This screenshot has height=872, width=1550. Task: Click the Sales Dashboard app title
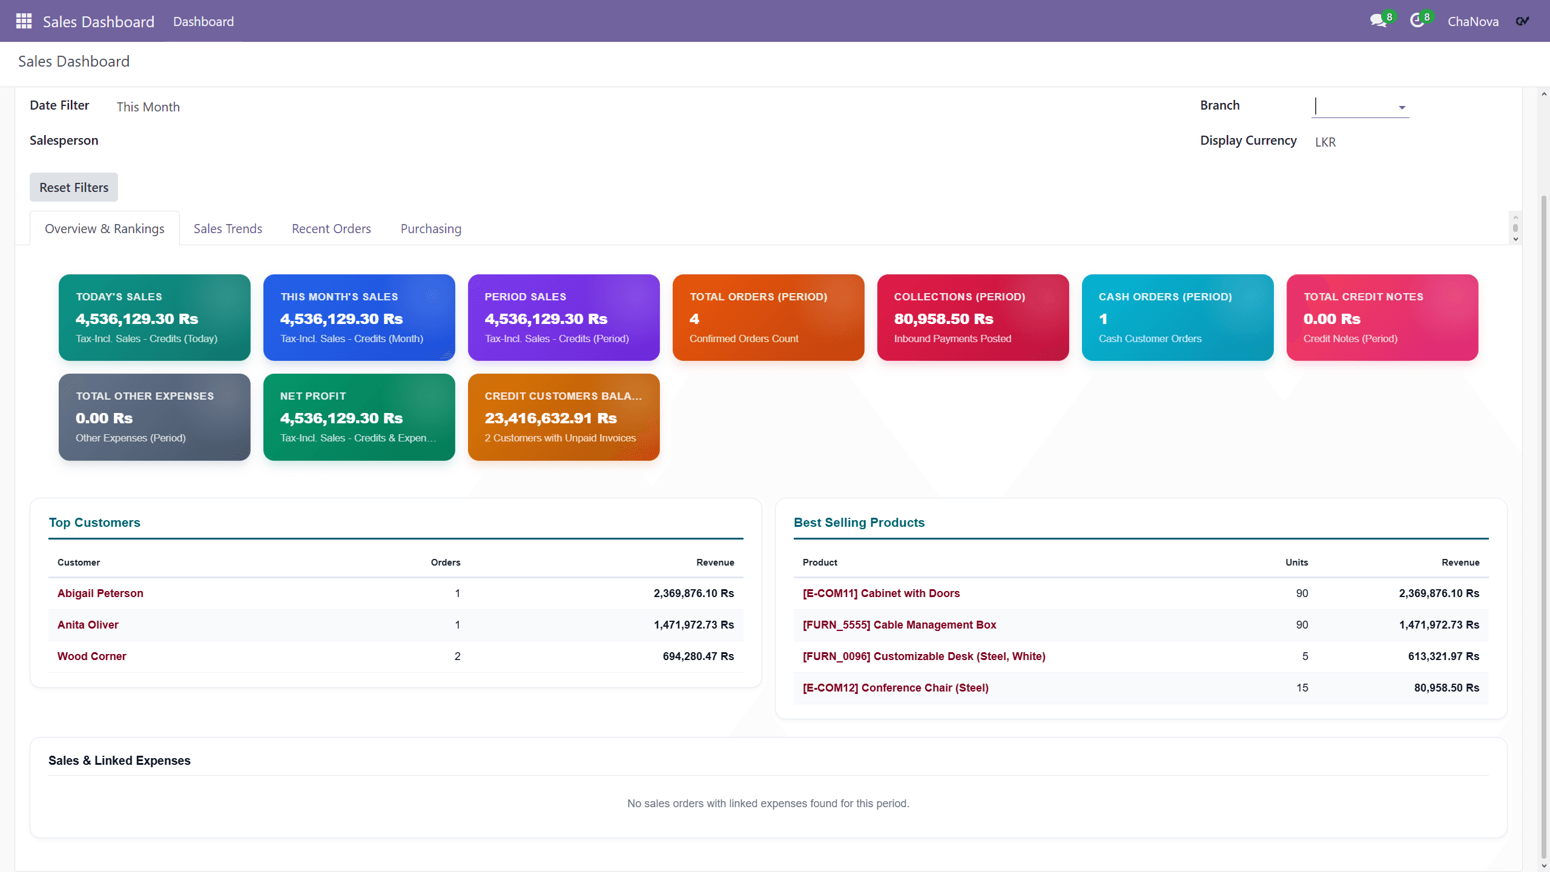[99, 22]
